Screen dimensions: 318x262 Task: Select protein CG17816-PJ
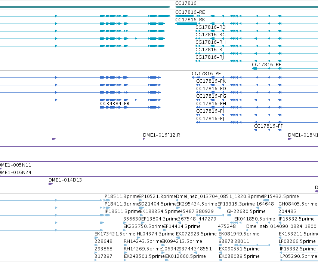click(210, 119)
